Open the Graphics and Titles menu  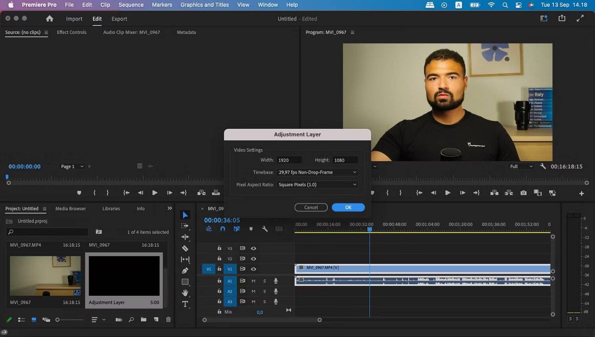pos(204,4)
